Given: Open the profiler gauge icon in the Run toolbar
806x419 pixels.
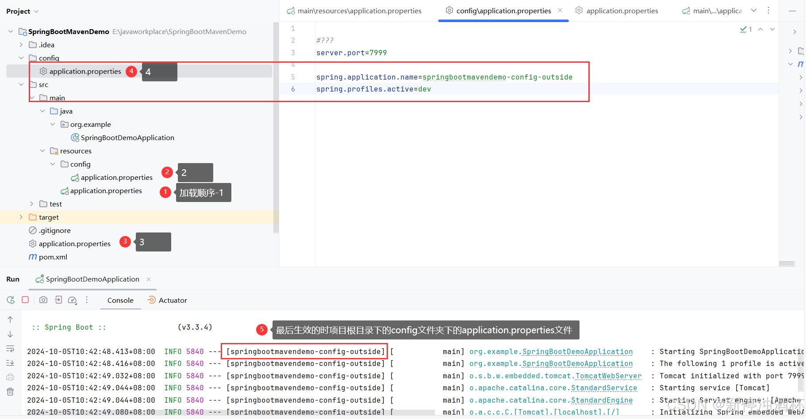Looking at the screenshot, I should coord(73,300).
